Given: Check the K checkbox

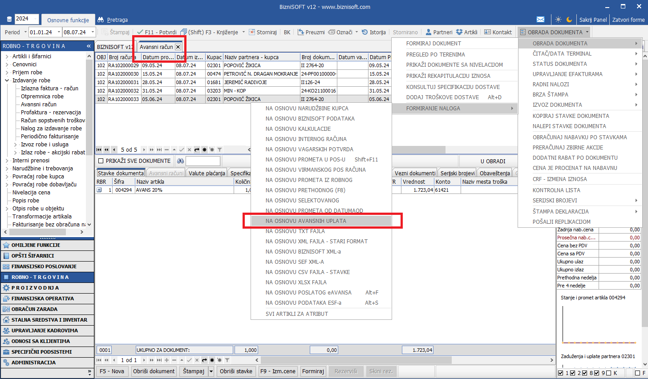Looking at the screenshot, I should point(608,373).
